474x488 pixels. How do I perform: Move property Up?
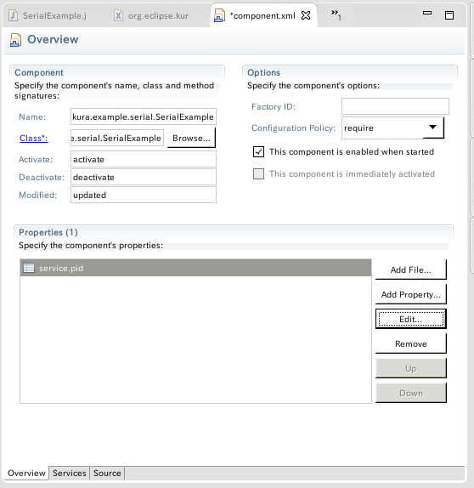click(411, 368)
